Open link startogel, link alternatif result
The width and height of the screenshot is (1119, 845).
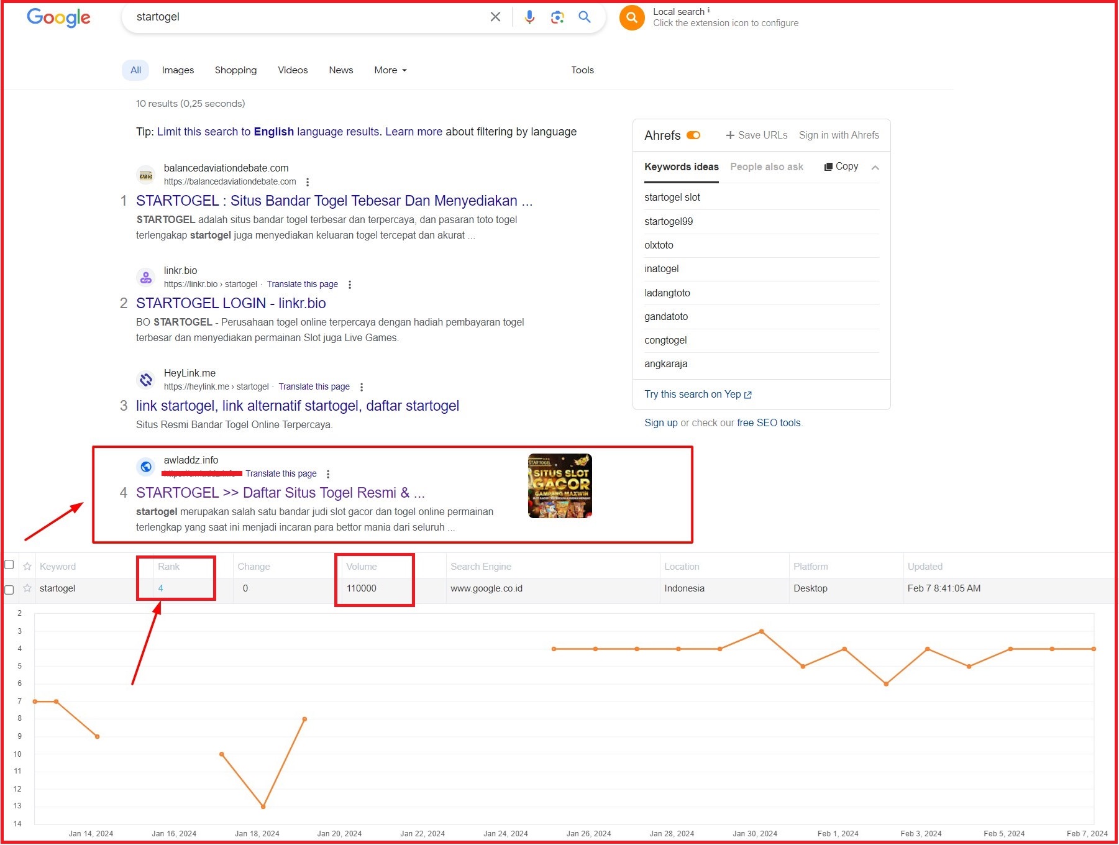point(298,406)
